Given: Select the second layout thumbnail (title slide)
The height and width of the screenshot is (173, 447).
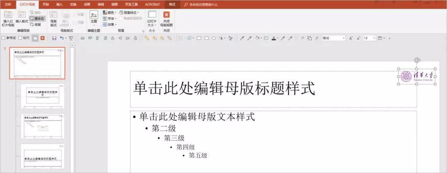Looking at the screenshot, I should point(43,96).
